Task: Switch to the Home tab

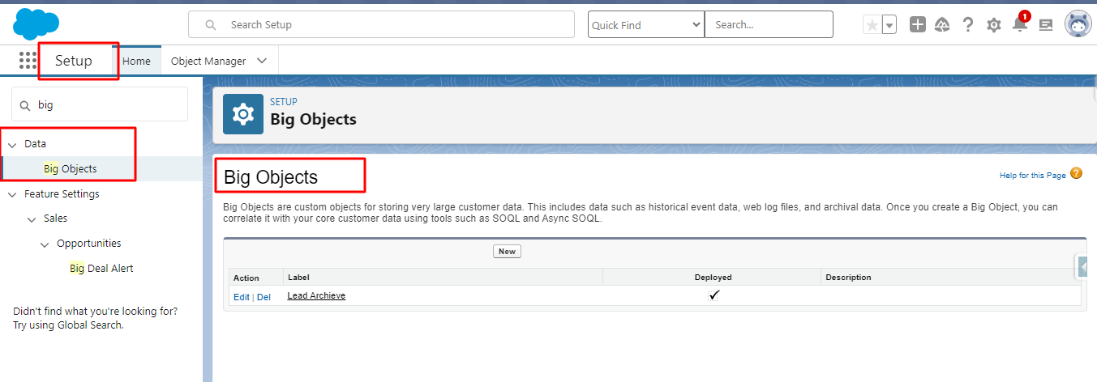Action: pos(136,62)
